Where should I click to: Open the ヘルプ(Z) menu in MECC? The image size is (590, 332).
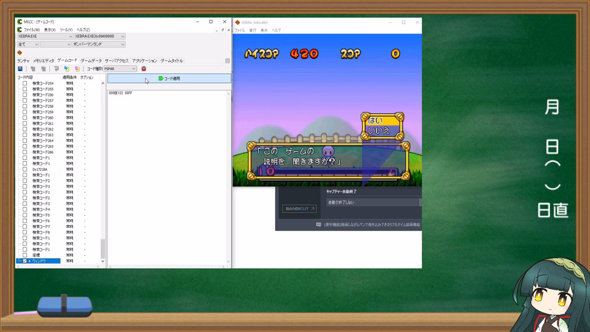[83, 30]
